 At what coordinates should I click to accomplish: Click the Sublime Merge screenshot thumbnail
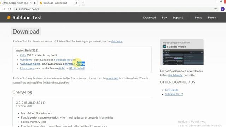pyautogui.click(x=183, y=57)
